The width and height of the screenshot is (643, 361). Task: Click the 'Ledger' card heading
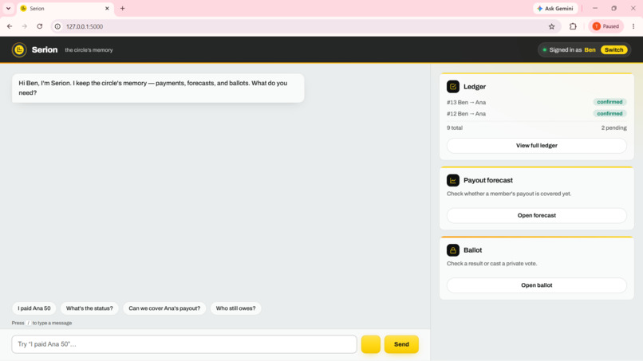coord(475,86)
